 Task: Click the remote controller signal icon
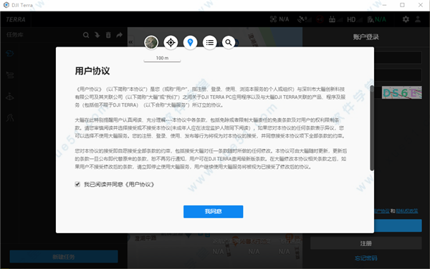pyautogui.click(x=335, y=19)
